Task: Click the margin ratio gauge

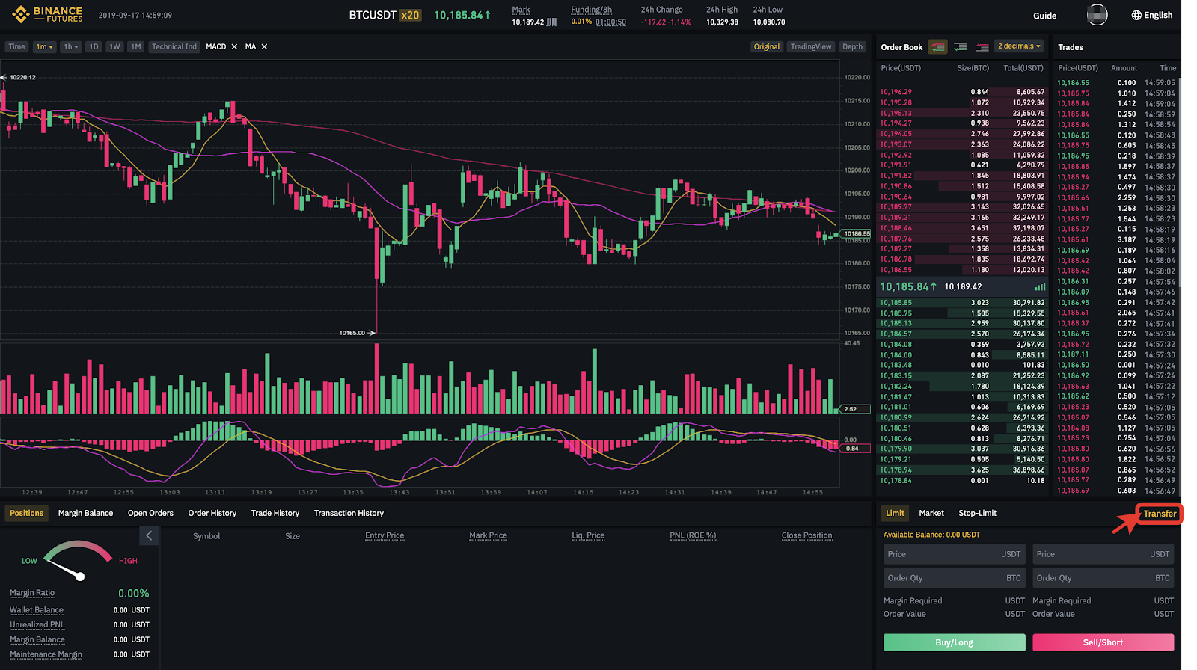Action: click(x=78, y=561)
